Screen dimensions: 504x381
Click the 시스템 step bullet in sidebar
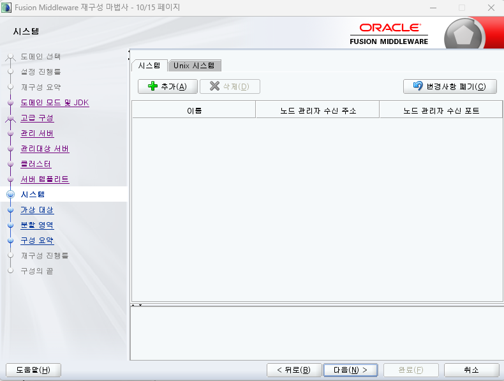point(11,194)
